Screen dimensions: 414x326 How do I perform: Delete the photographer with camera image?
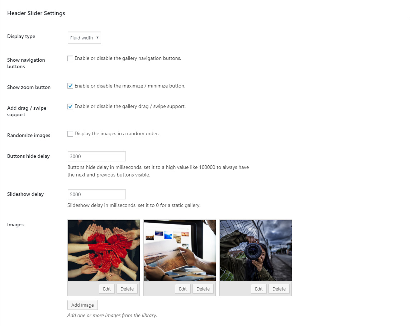[279, 289]
